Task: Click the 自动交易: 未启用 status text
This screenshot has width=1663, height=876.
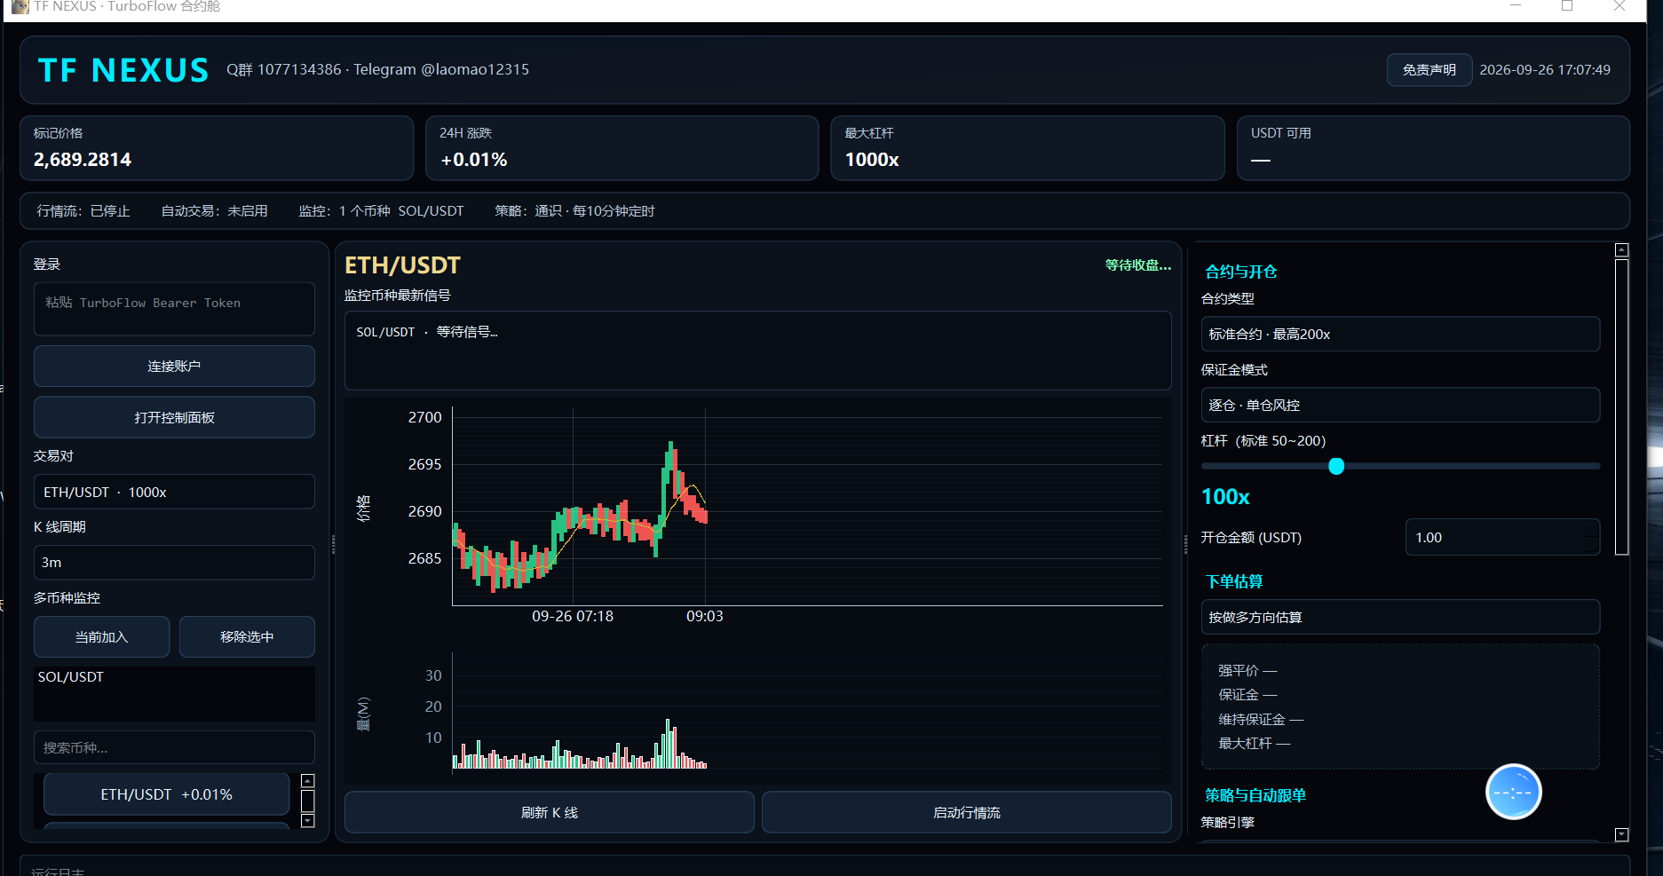Action: click(x=214, y=211)
